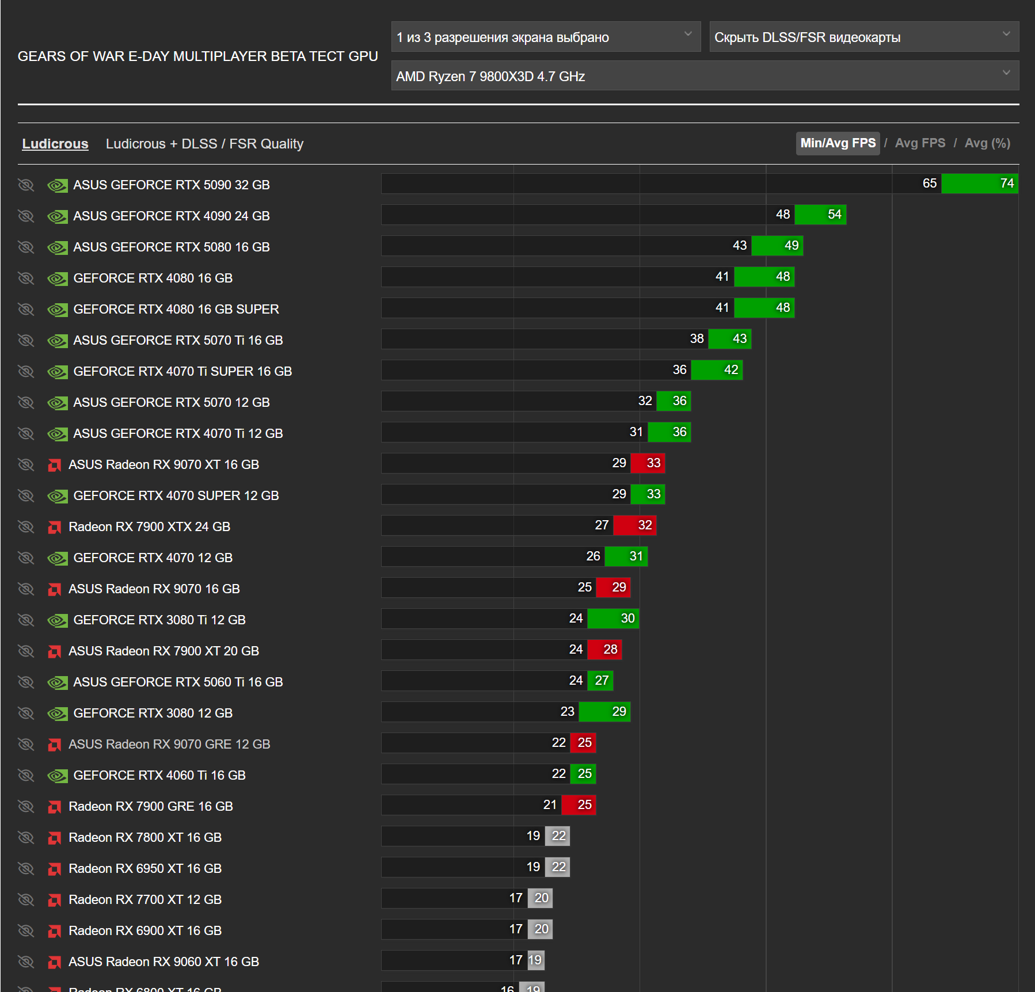
Task: Click NVIDIA logo next to RTX 4080 SUPER
Action: point(58,310)
